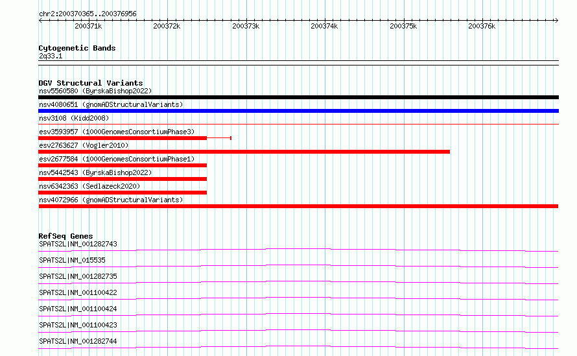577x356 pixels.
Task: Open variant label nsv4072966 (gnomADStructuralVariants)
Action: coord(111,200)
